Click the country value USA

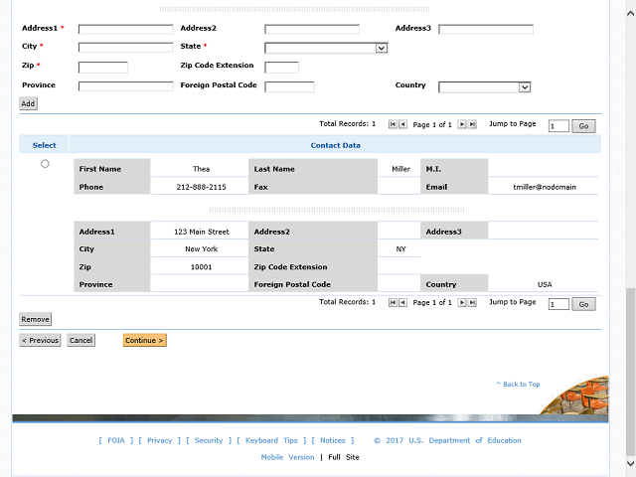tap(545, 284)
